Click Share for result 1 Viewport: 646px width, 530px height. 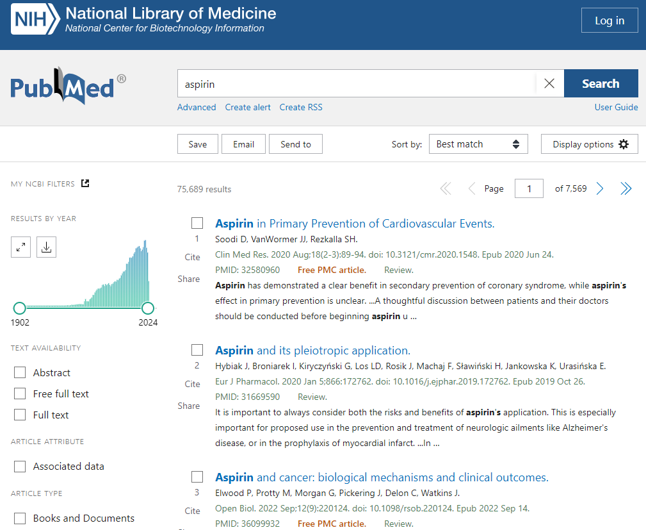(189, 279)
